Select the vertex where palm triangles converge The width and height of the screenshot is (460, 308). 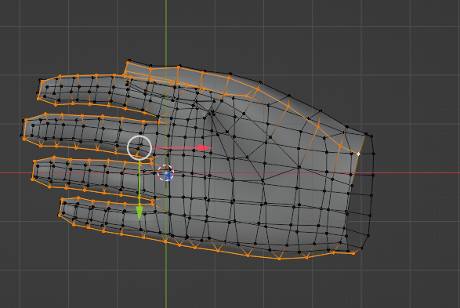(212, 112)
